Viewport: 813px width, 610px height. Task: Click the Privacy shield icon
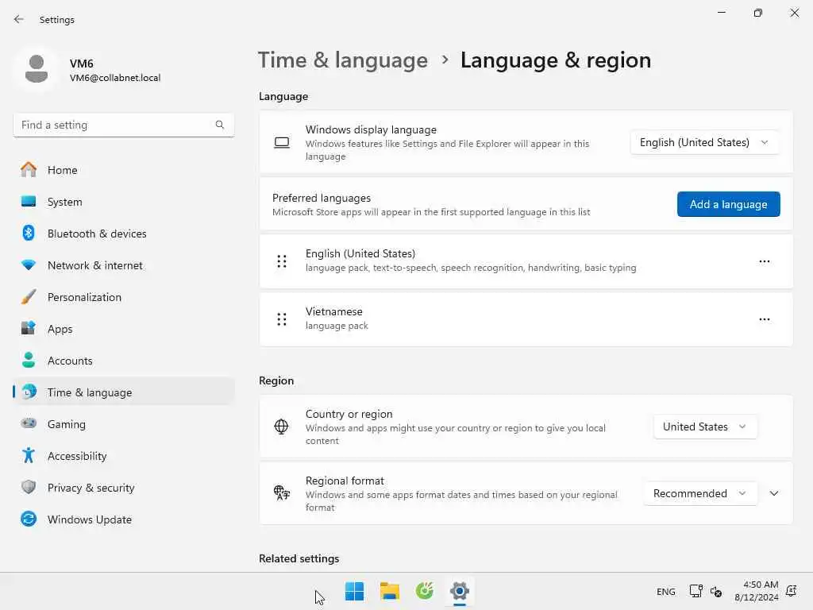(29, 487)
